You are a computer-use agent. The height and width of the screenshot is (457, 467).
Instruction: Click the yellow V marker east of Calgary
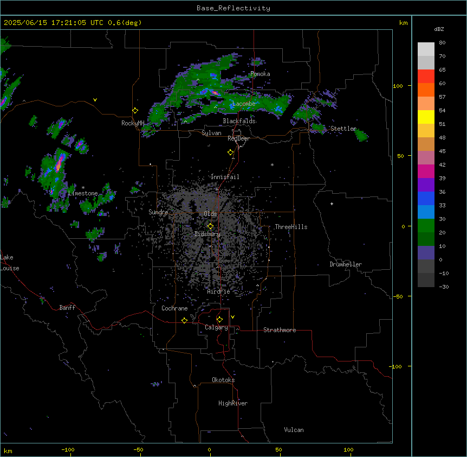tap(232, 317)
